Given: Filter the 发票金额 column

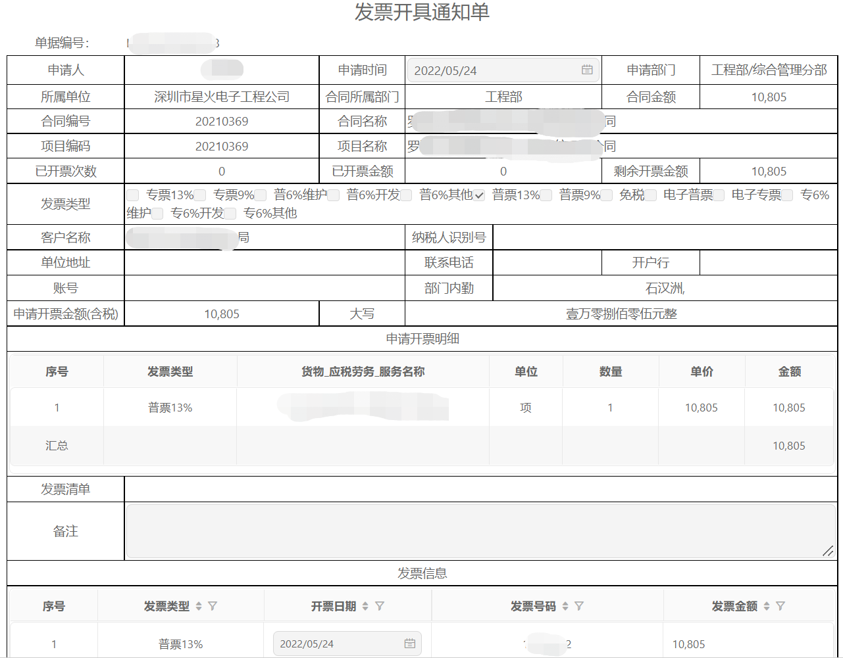Looking at the screenshot, I should 780,606.
